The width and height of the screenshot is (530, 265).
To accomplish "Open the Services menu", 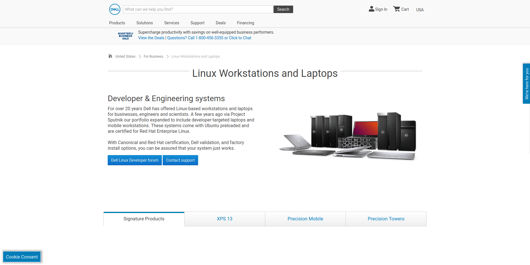I will click(x=171, y=23).
